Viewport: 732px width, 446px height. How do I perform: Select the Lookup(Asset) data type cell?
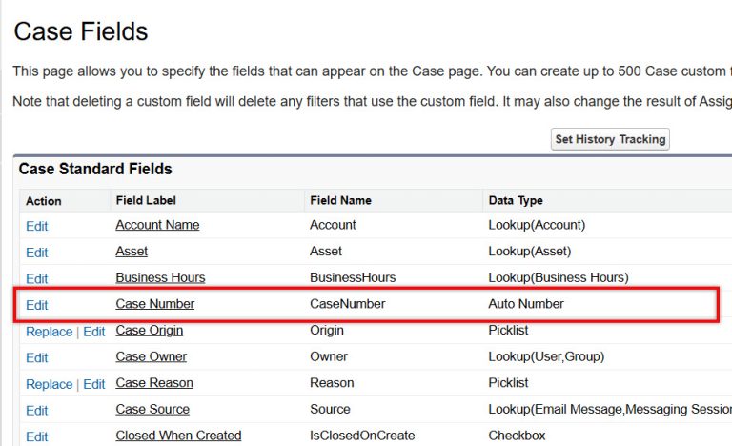[x=530, y=252]
